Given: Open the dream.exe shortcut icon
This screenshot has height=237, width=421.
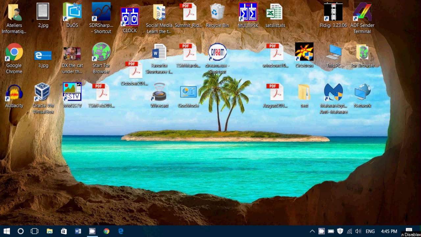Looking at the screenshot, I should pyautogui.click(x=217, y=52).
